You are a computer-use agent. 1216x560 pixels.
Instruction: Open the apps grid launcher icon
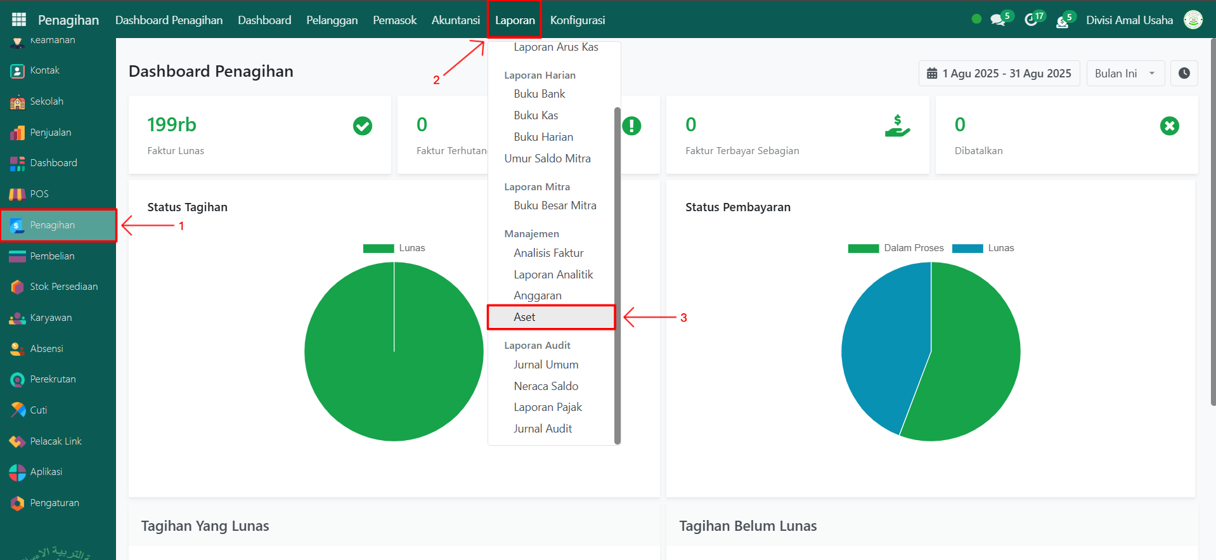(x=19, y=20)
